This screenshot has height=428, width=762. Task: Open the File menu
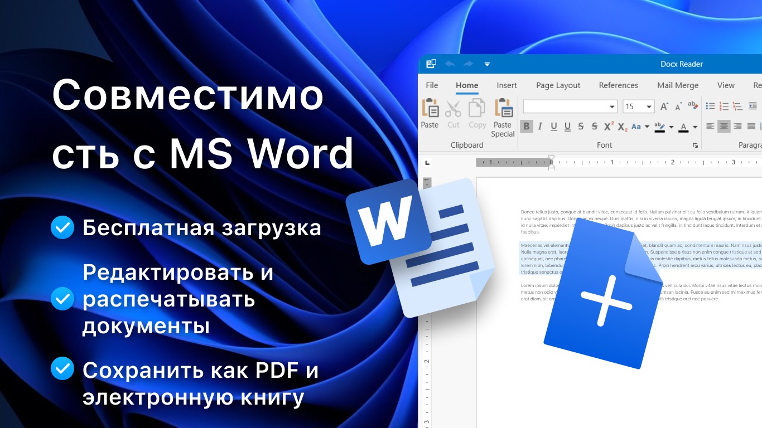(x=432, y=85)
